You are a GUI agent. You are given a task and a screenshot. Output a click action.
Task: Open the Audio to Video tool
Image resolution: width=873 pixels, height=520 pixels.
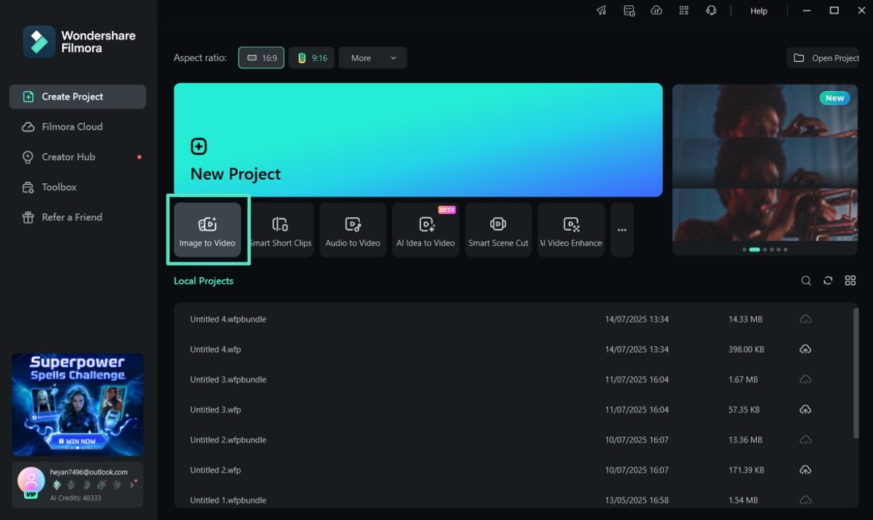click(x=353, y=229)
